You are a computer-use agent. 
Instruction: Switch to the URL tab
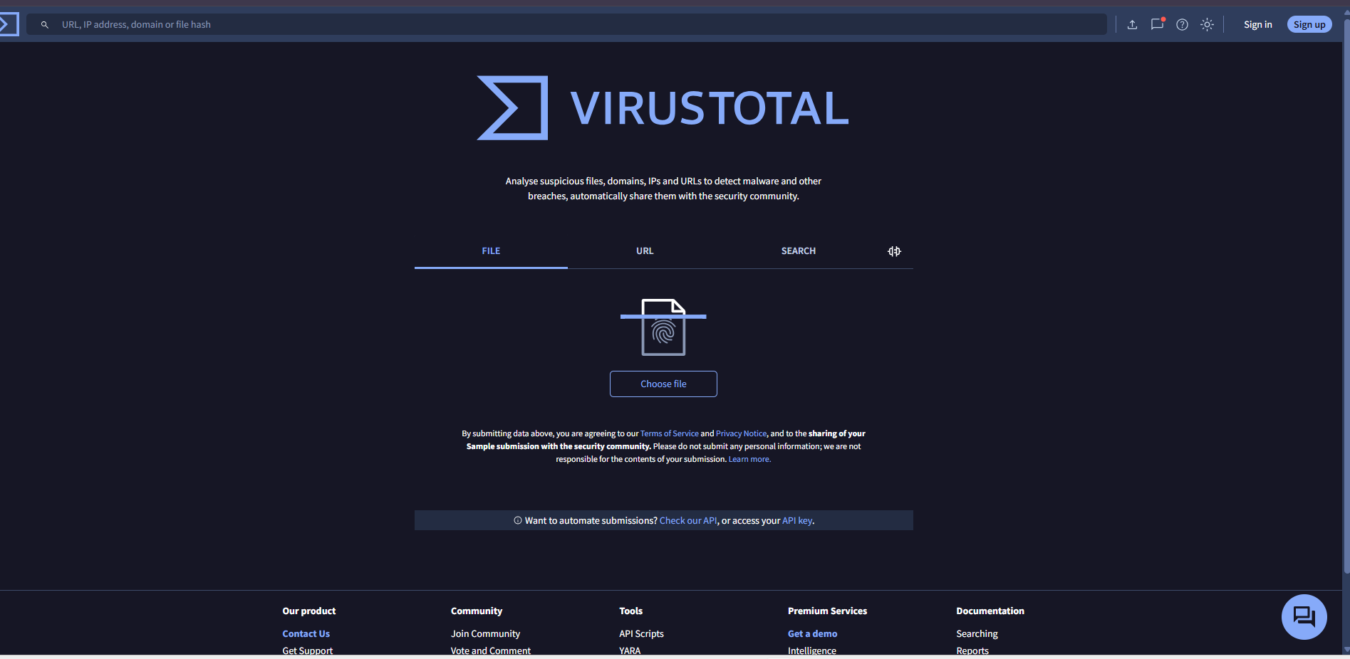pyautogui.click(x=645, y=251)
